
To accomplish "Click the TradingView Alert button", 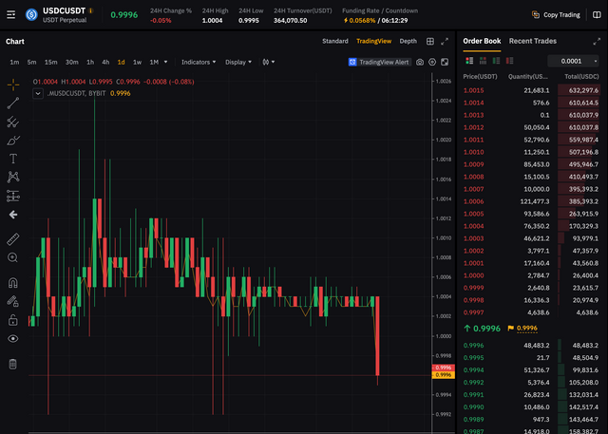I will tap(380, 62).
